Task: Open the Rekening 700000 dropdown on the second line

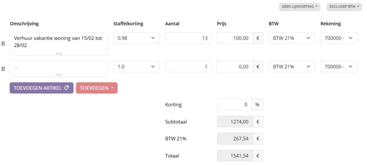Action: (338, 66)
